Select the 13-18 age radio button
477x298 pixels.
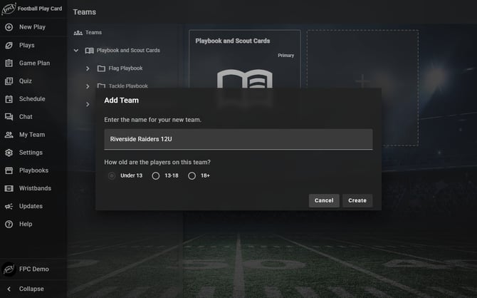coord(155,176)
